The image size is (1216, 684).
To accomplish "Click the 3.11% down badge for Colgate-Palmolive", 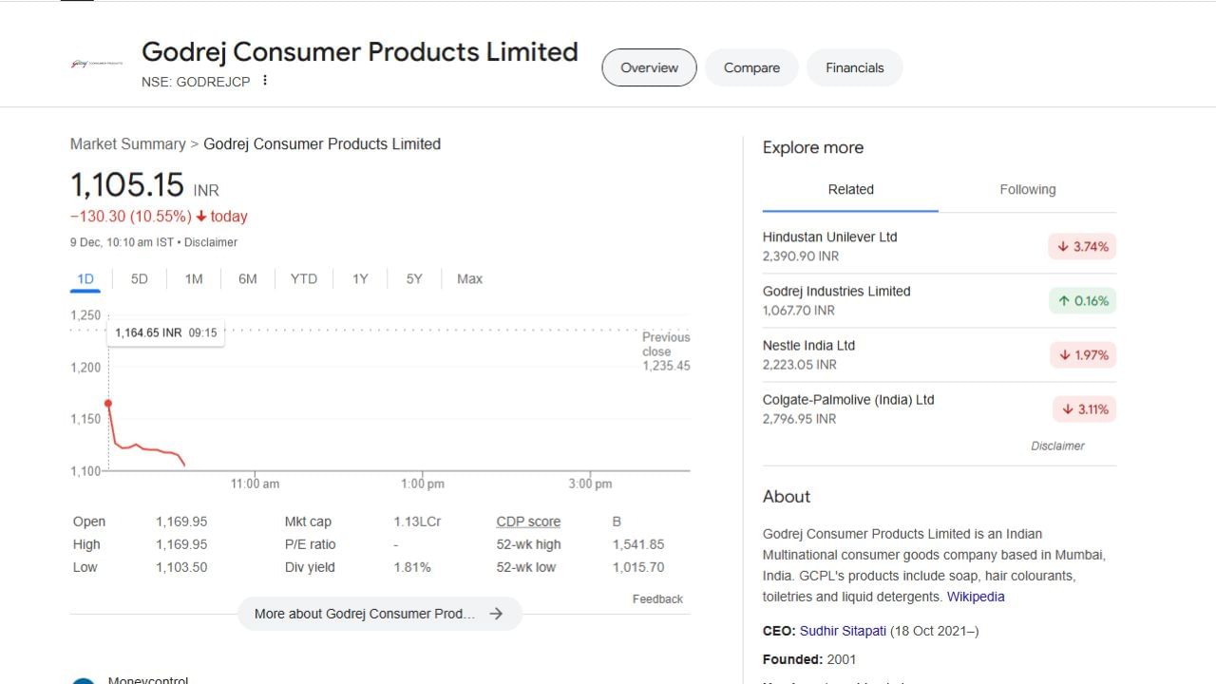I will [1084, 409].
